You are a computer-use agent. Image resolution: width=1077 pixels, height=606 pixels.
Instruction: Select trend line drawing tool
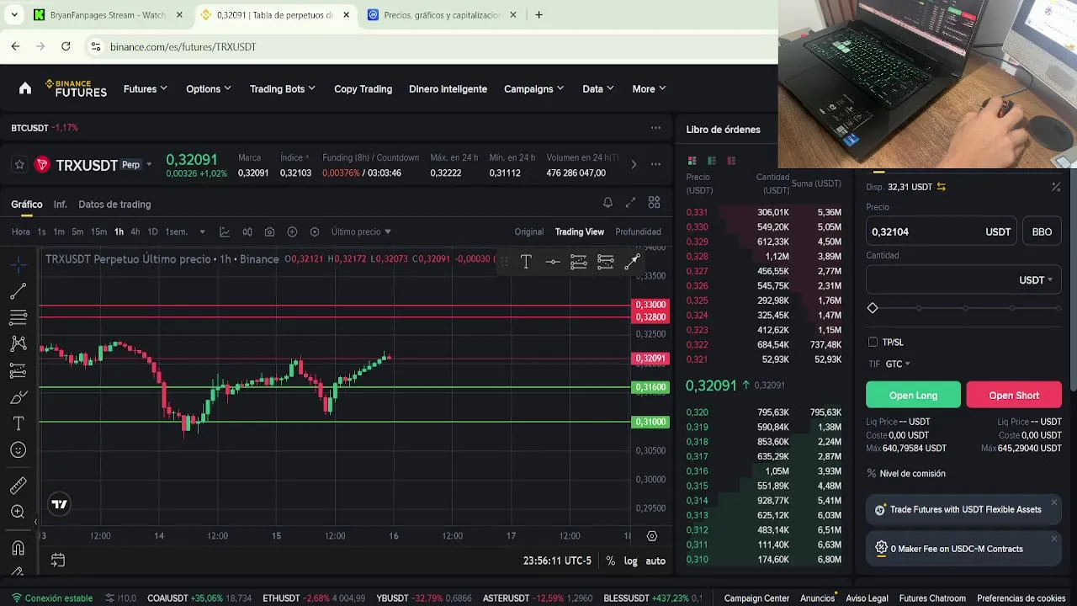[x=19, y=291]
